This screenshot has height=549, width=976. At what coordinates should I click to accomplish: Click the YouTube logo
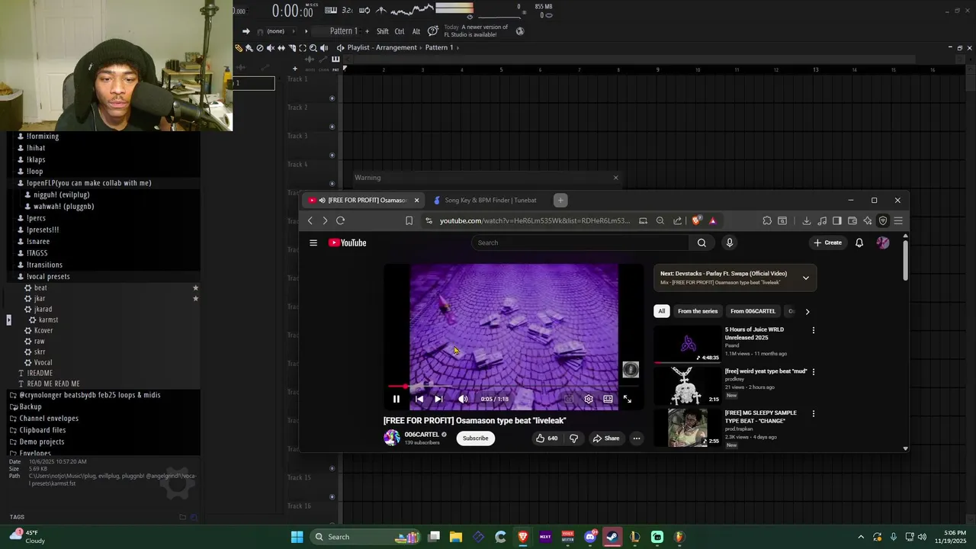click(348, 242)
